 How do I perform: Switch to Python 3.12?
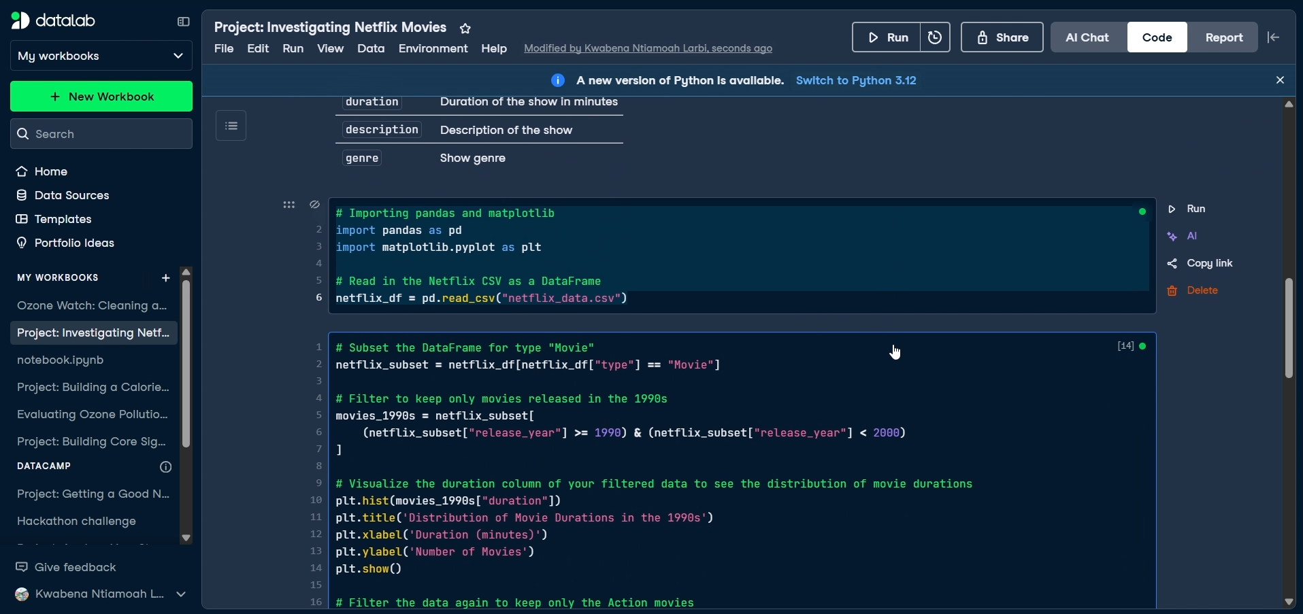click(x=857, y=80)
